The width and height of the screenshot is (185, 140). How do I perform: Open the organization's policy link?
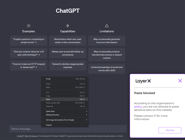(138, 107)
